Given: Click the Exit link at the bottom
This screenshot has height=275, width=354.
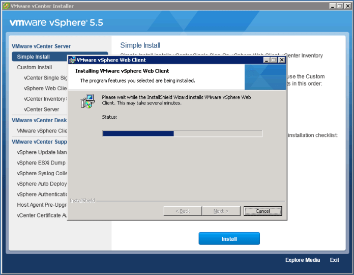Looking at the screenshot, I should (334, 260).
